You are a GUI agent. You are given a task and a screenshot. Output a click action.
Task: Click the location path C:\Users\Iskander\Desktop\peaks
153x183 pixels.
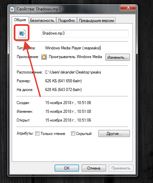73,72
